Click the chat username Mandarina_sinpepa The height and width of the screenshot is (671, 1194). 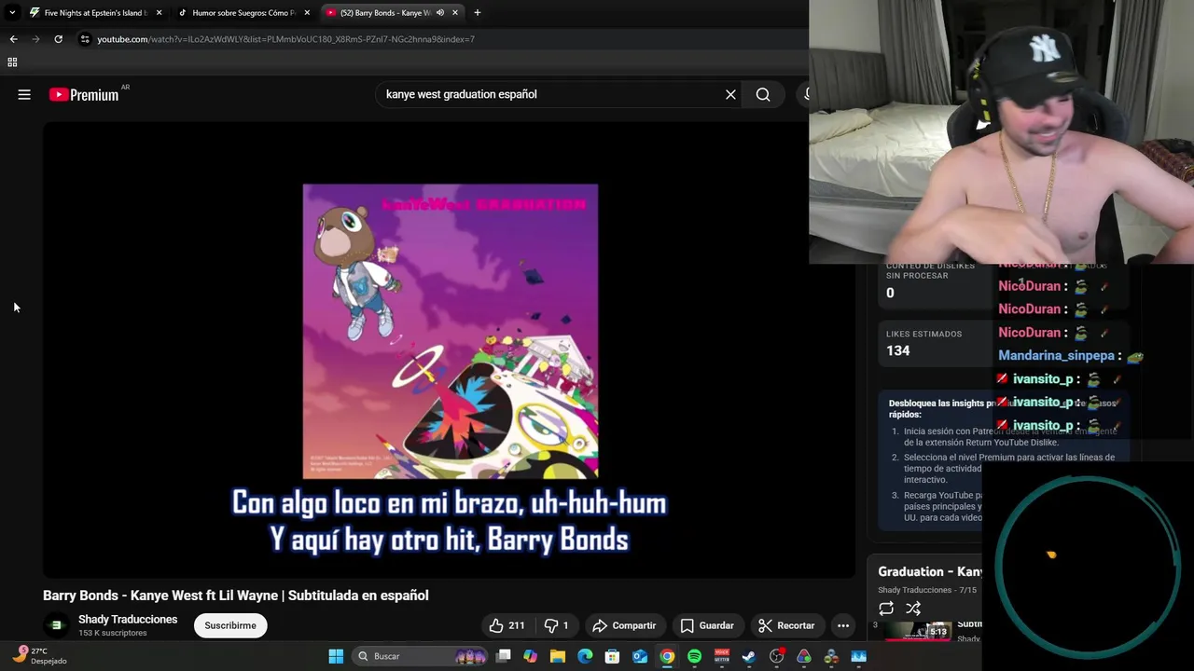click(1057, 356)
